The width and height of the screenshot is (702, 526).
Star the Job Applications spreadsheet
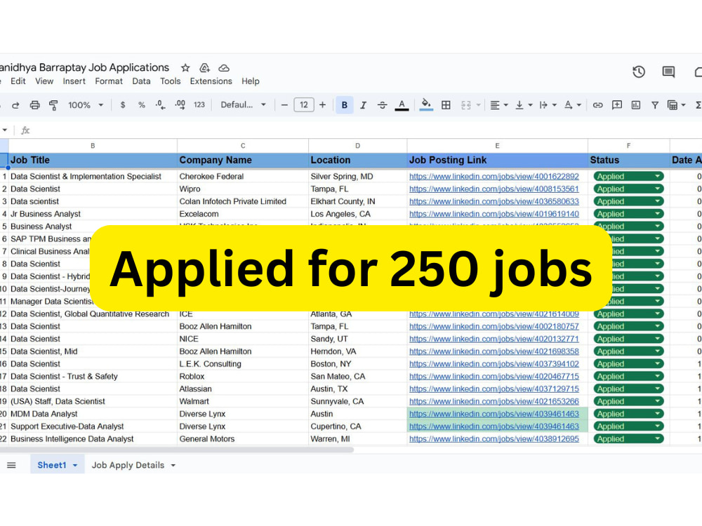[185, 67]
